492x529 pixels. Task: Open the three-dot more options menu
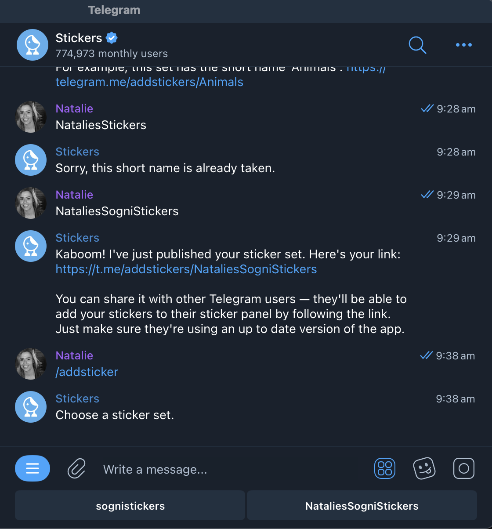click(x=463, y=45)
